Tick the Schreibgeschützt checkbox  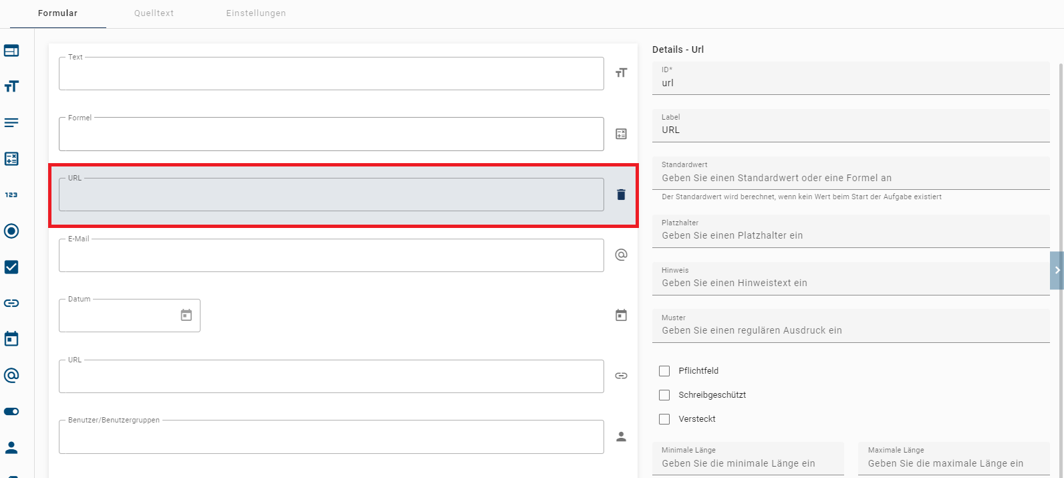(664, 395)
